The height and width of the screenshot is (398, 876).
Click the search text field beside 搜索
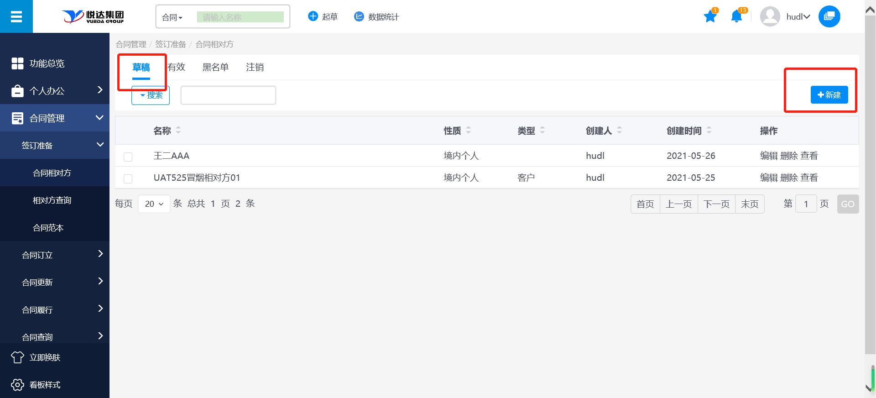[x=228, y=95]
